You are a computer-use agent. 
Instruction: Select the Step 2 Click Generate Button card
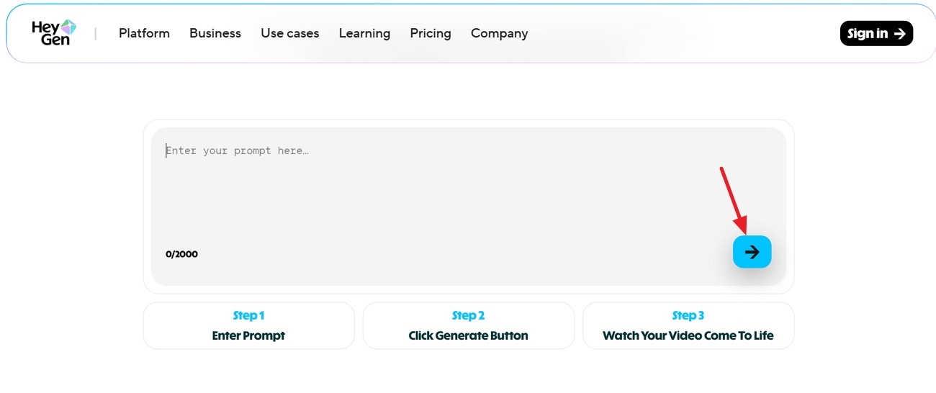(469, 325)
